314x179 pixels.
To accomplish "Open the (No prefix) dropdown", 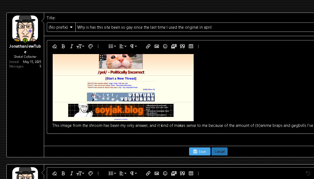I will [x=61, y=27].
